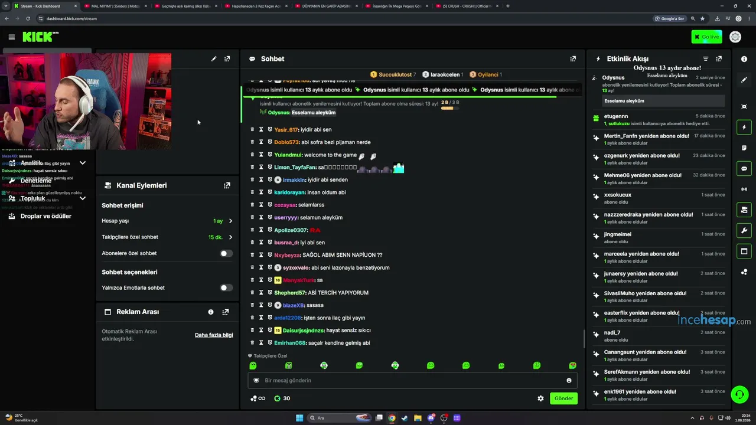Switch to the CRUSH - CRUSH! browser tab
The width and height of the screenshot is (756, 425).
467,6
